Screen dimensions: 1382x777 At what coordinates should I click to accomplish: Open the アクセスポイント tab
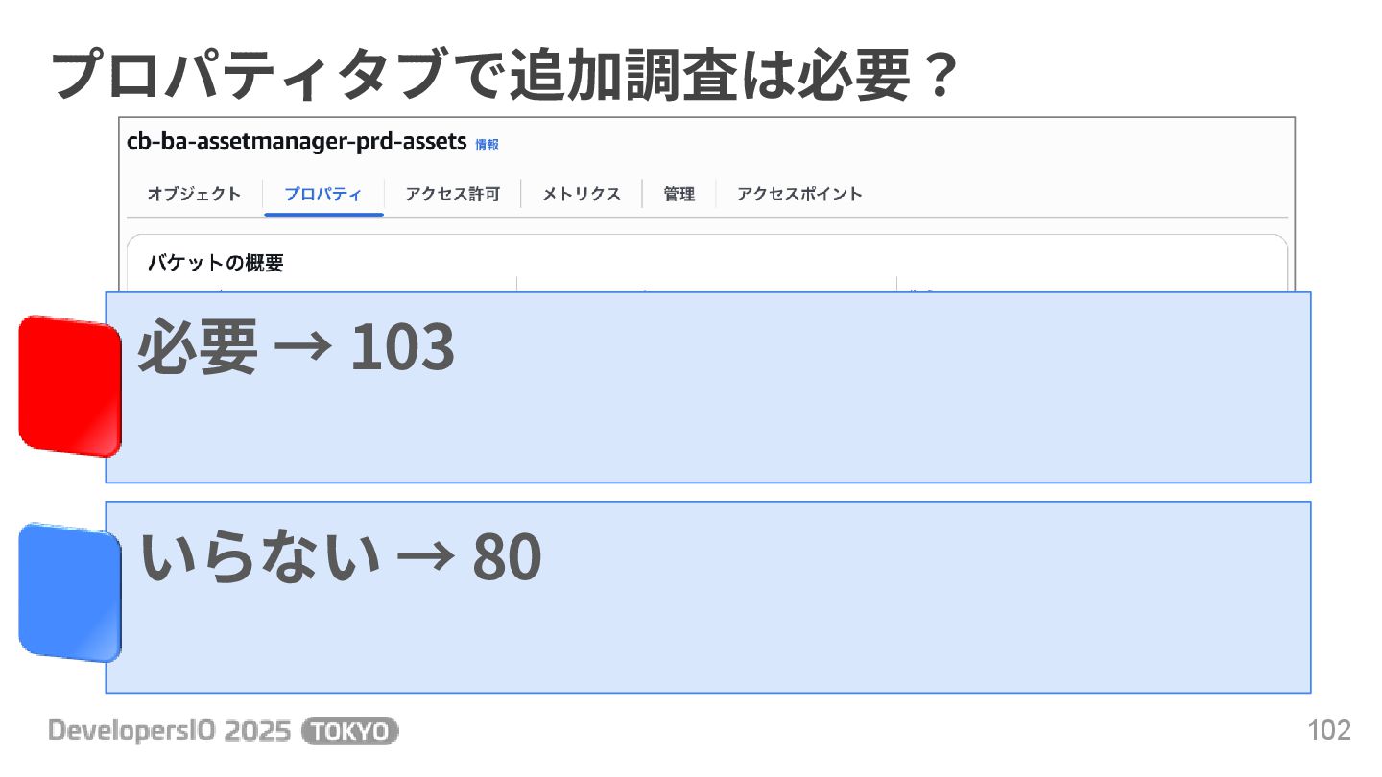click(799, 194)
